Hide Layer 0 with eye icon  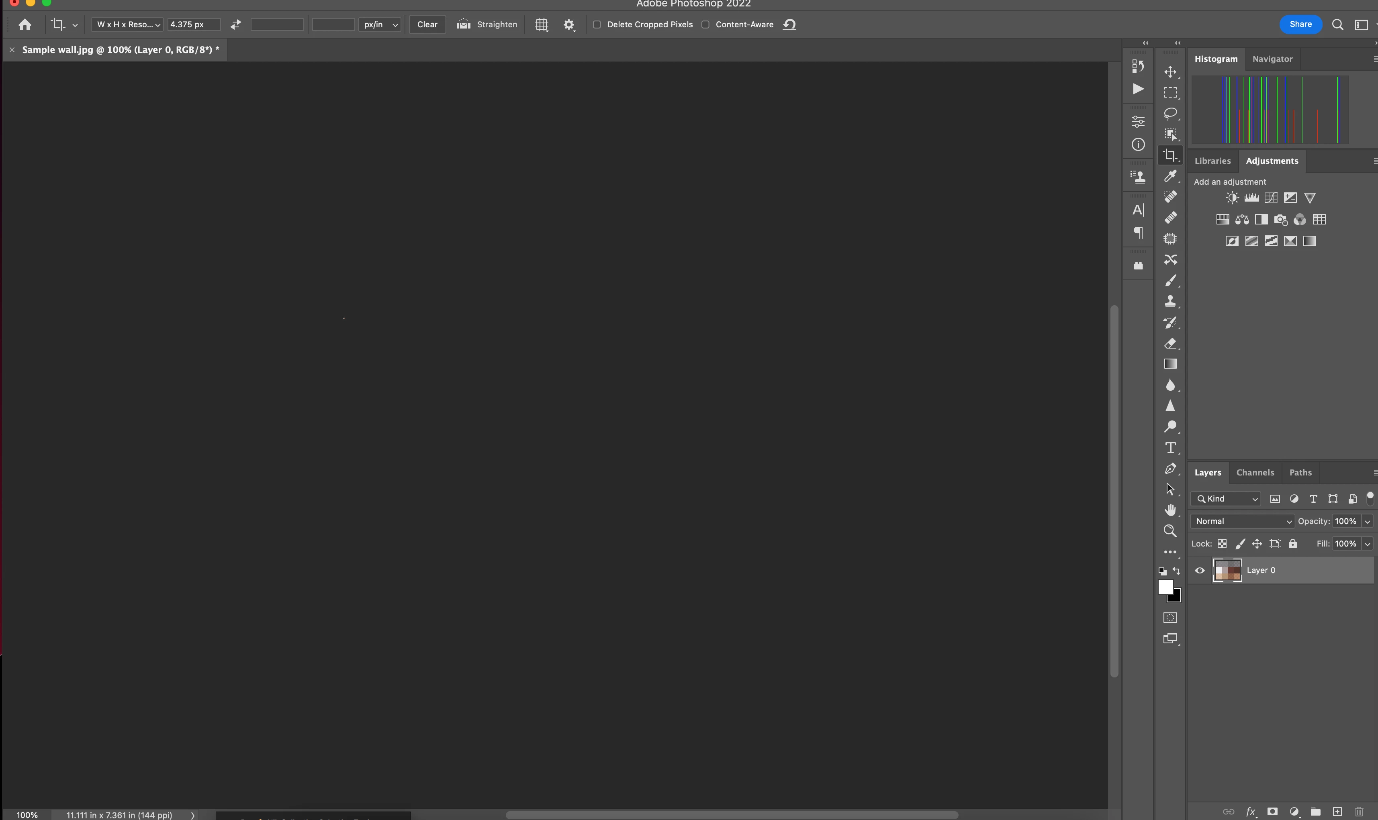click(x=1200, y=570)
